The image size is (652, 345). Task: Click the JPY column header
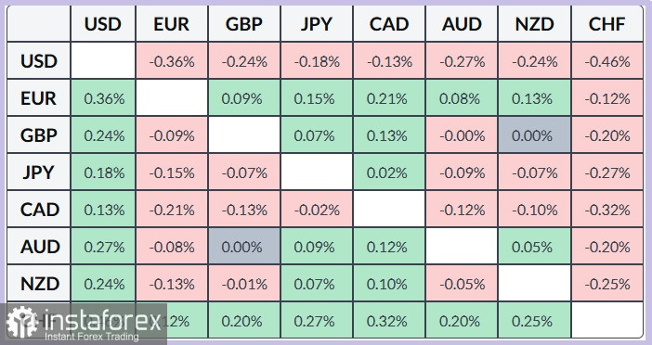[317, 24]
